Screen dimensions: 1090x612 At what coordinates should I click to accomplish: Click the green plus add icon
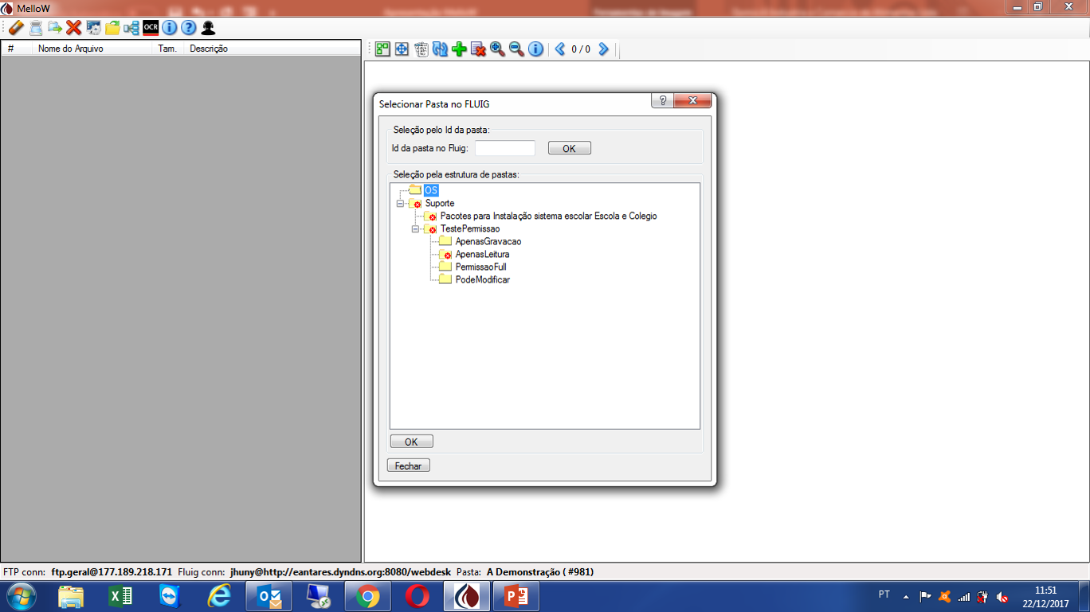(x=459, y=49)
